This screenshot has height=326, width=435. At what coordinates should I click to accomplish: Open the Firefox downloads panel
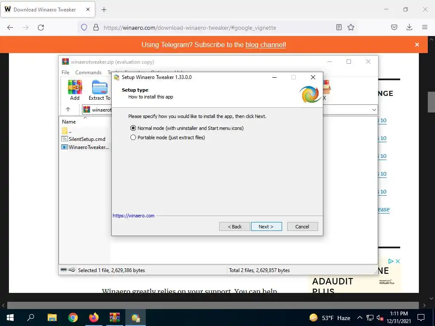[x=409, y=27]
